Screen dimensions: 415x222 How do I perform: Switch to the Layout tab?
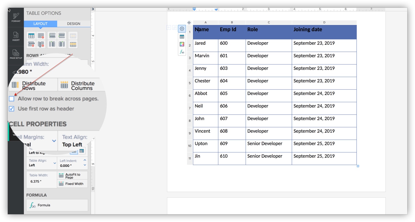tap(40, 24)
